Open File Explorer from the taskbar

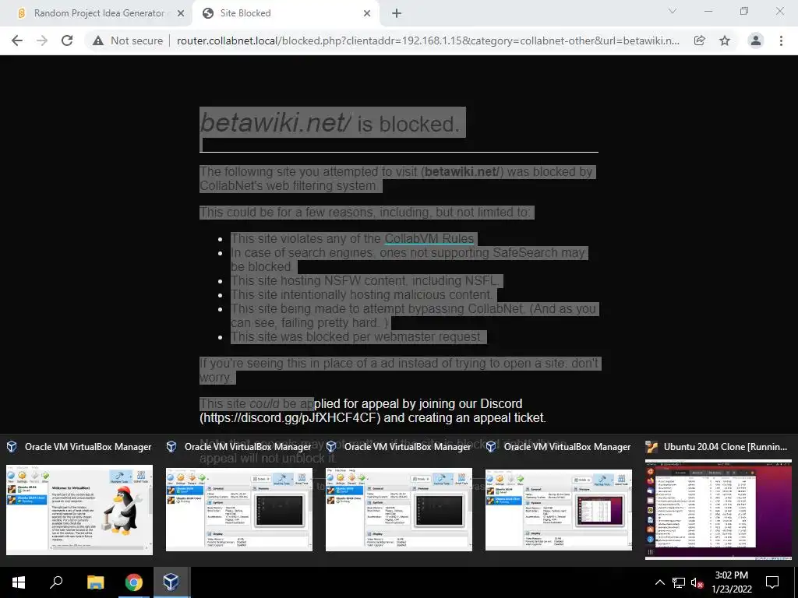[95, 582]
